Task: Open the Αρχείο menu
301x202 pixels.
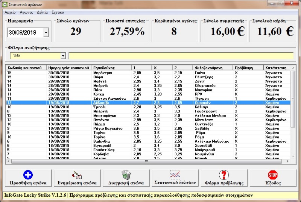Action: click(10, 12)
